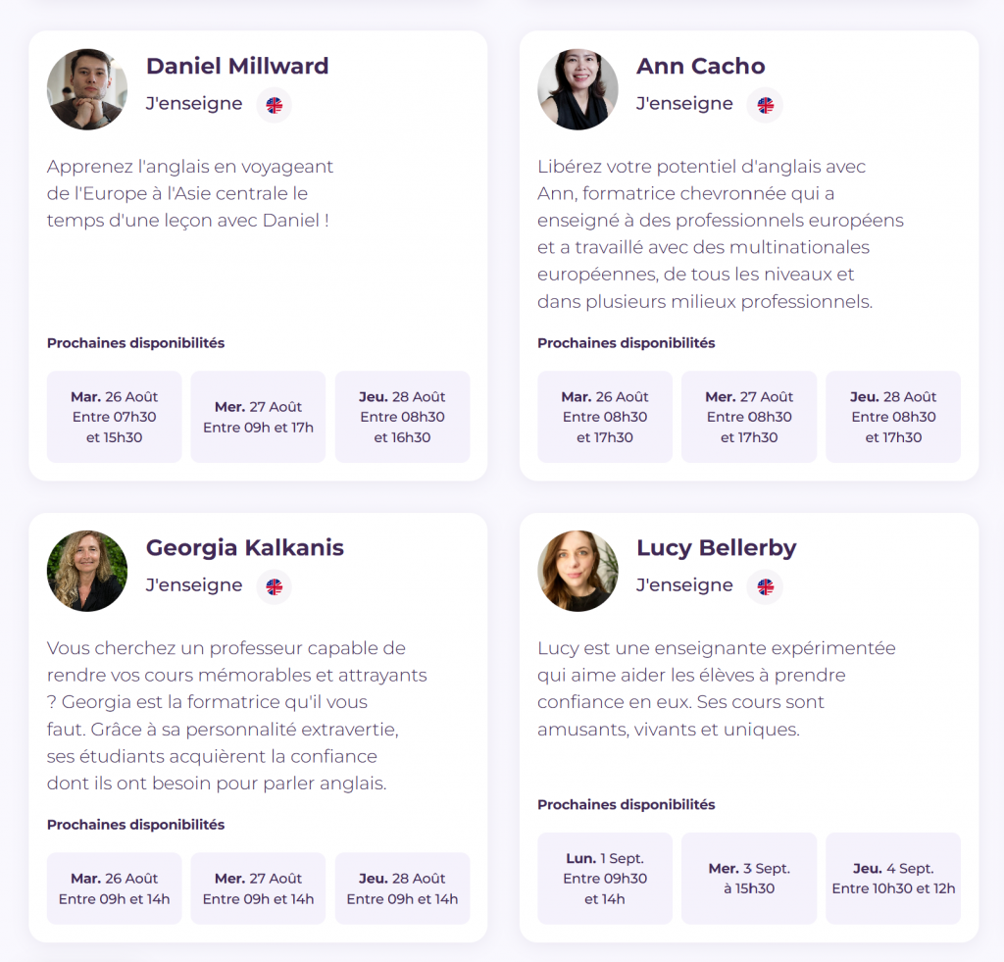The height and width of the screenshot is (962, 1004).
Task: Click Georgia Kalkanis's profile picture
Action: [x=87, y=571]
